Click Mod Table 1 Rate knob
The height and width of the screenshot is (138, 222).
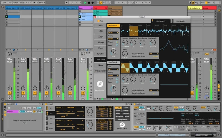[113, 52]
